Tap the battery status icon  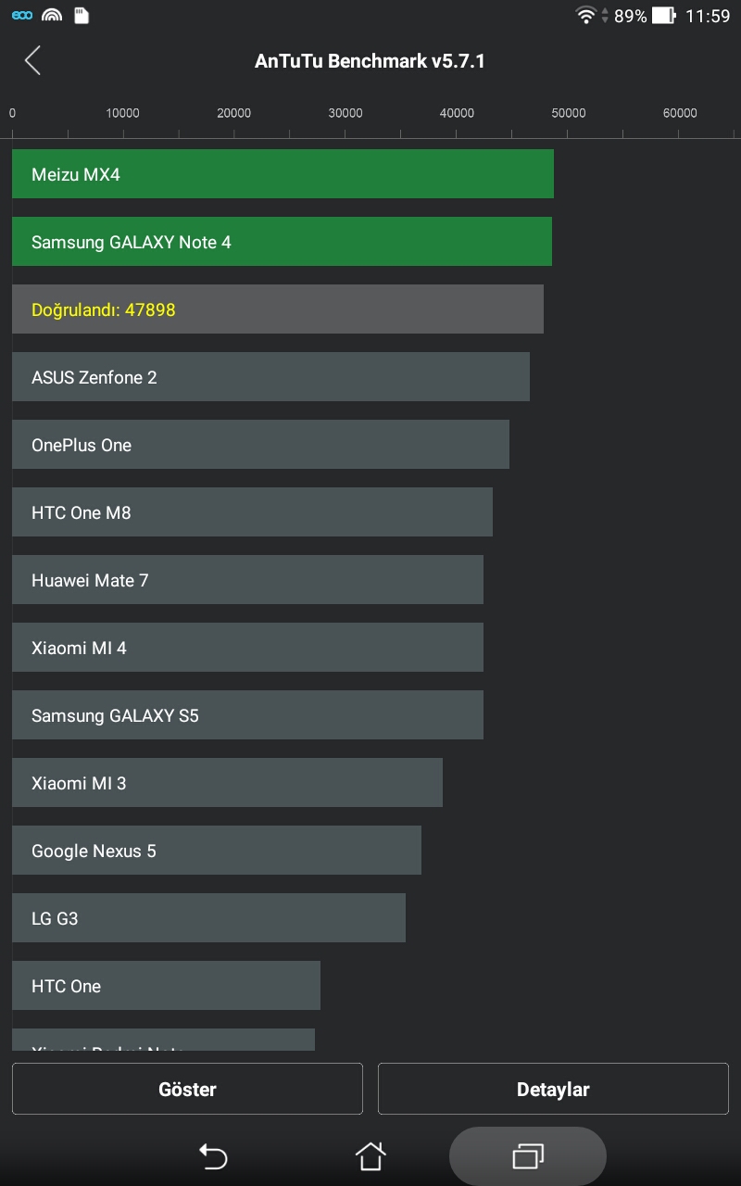pyautogui.click(x=663, y=15)
